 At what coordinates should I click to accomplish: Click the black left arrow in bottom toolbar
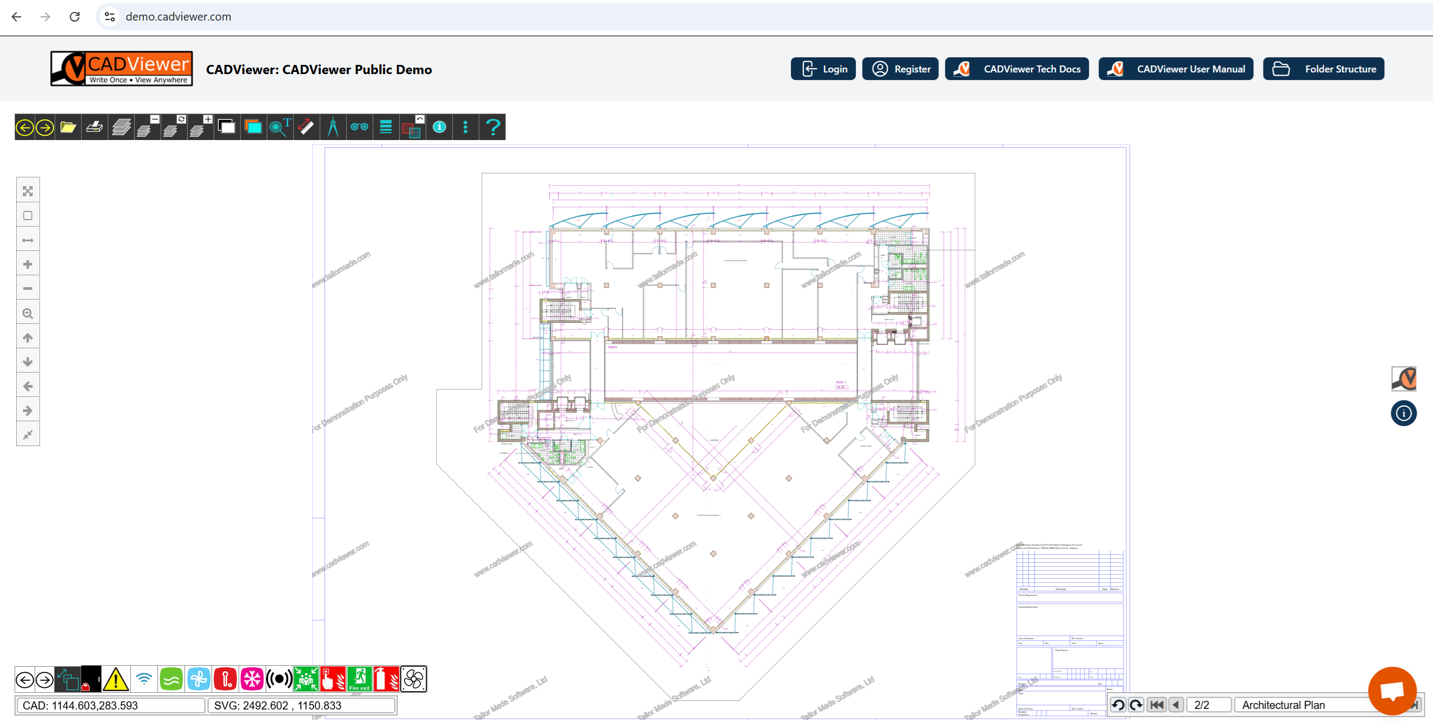[24, 680]
